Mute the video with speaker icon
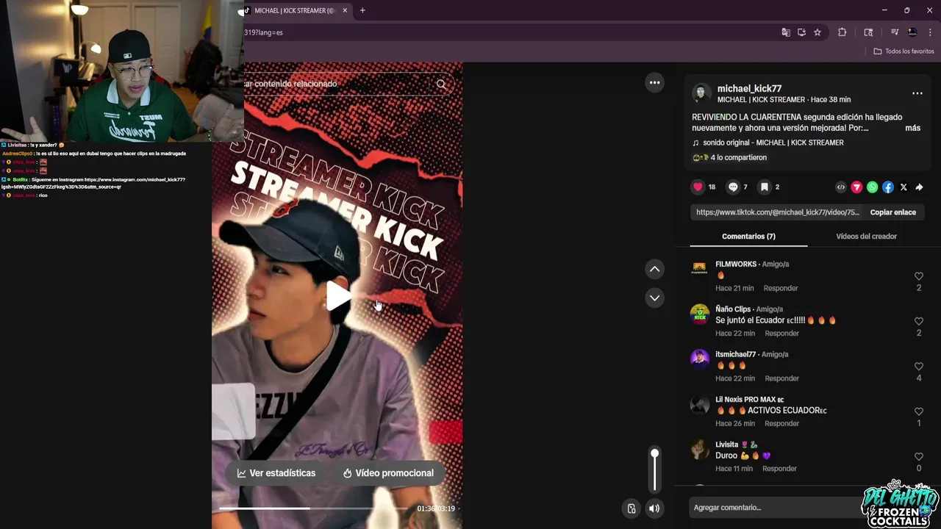This screenshot has height=529, width=941. [x=654, y=508]
